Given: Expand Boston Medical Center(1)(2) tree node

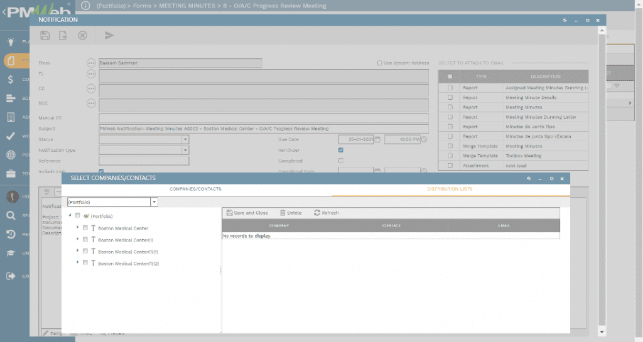Looking at the screenshot, I should tap(77, 262).
